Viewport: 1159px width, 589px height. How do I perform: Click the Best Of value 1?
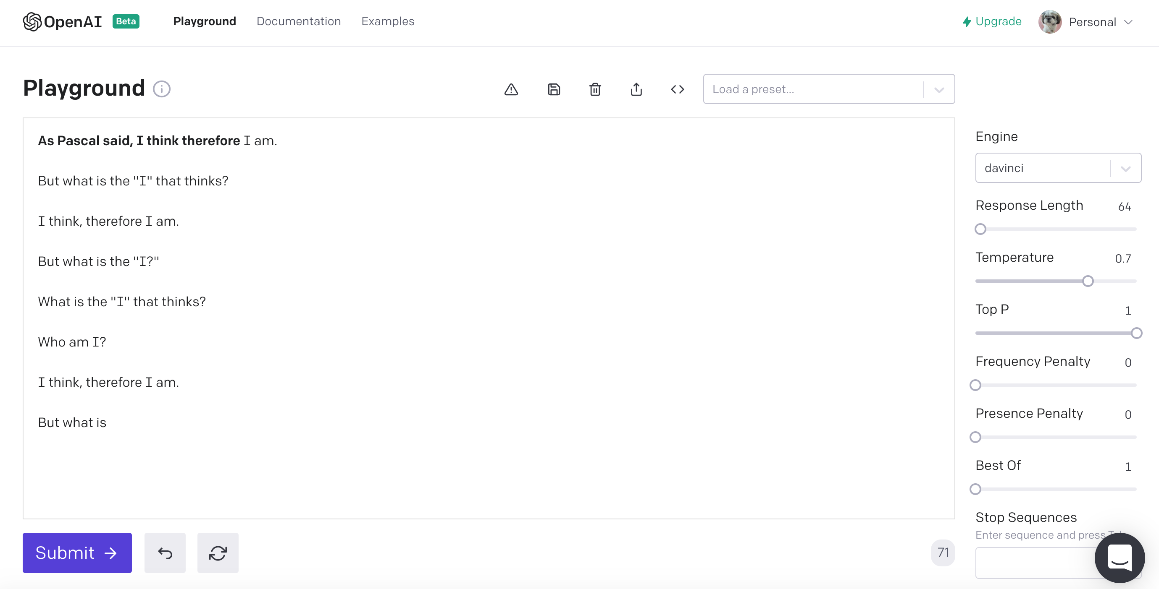tap(1128, 467)
